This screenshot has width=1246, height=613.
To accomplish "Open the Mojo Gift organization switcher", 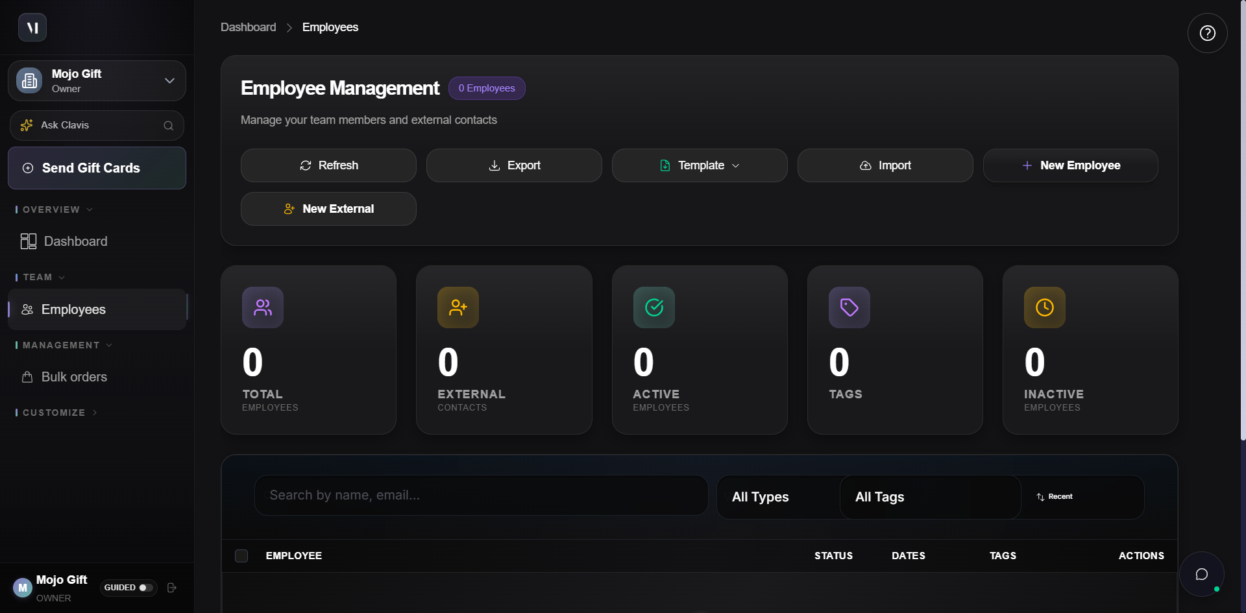I will pos(97,80).
